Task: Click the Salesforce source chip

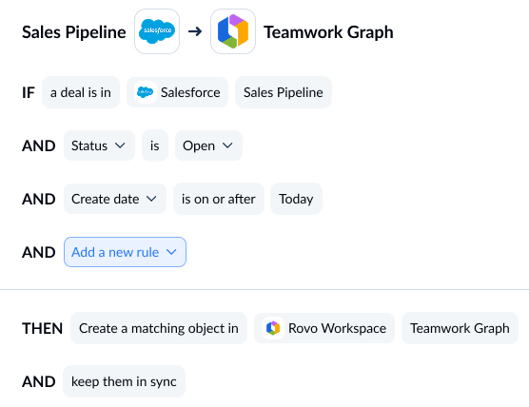Action: [178, 92]
